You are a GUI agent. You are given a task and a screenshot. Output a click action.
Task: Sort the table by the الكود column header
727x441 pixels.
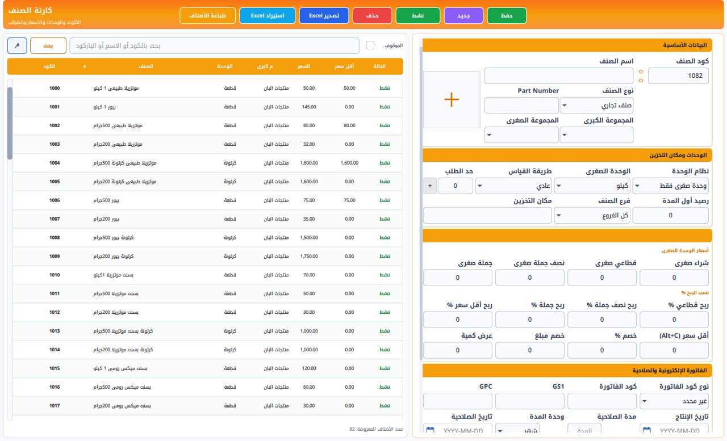(49, 66)
